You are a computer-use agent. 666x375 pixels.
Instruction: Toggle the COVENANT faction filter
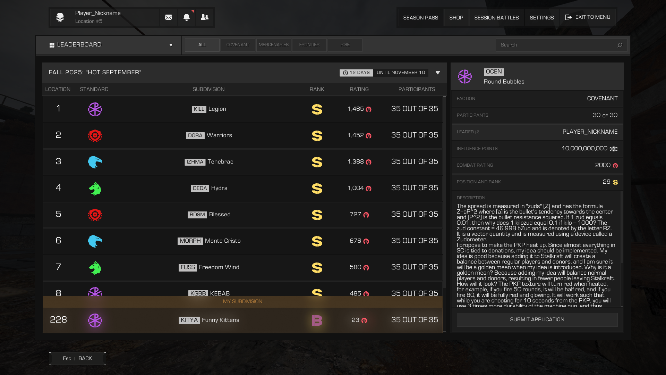pos(238,45)
